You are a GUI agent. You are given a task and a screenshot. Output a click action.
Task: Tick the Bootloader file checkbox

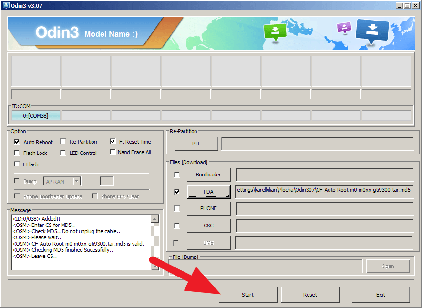(x=177, y=175)
